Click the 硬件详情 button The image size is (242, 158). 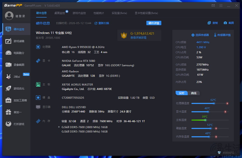click(x=154, y=23)
